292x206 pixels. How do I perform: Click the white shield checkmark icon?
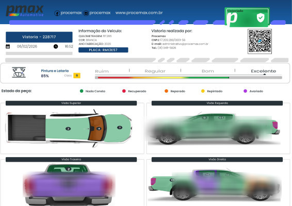point(261,18)
